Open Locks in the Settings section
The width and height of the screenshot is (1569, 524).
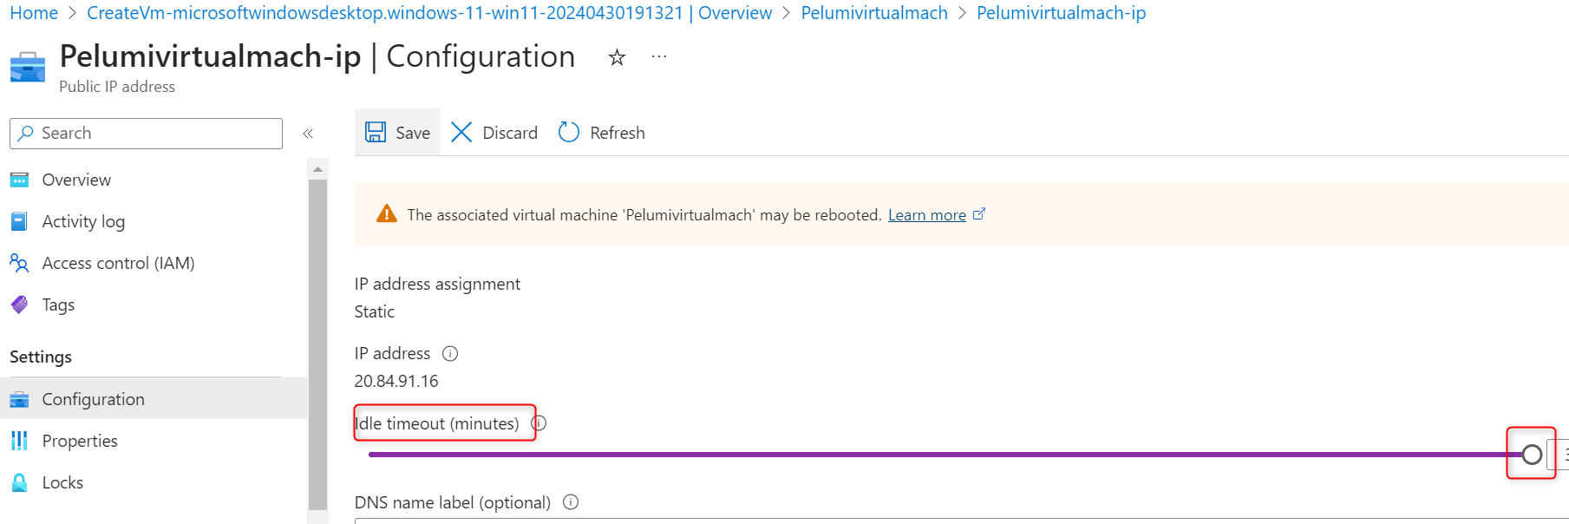tap(62, 482)
